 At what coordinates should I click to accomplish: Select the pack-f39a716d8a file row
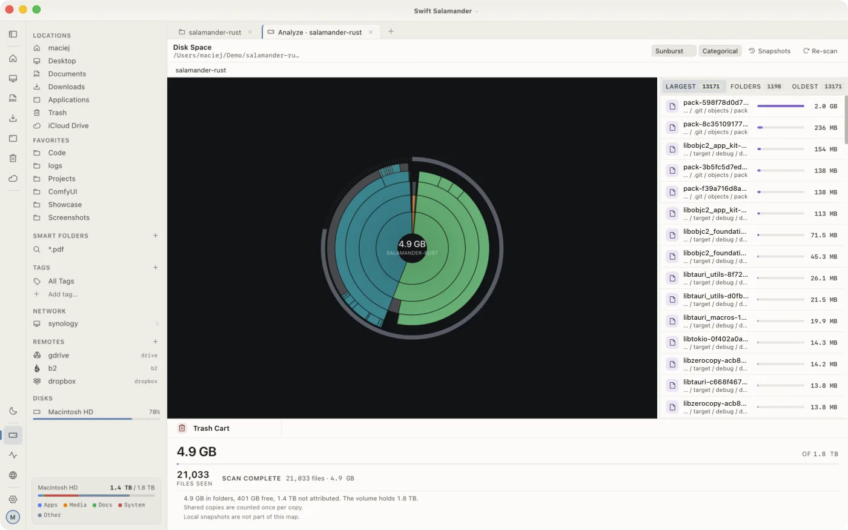click(x=752, y=192)
